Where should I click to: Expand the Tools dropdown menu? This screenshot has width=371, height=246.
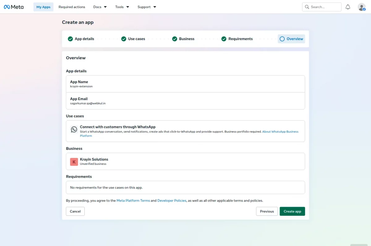122,7
